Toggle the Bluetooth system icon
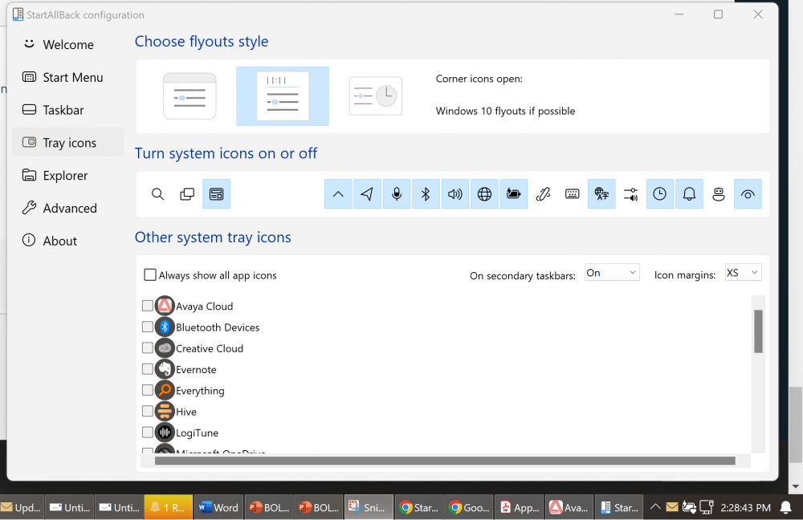 426,194
